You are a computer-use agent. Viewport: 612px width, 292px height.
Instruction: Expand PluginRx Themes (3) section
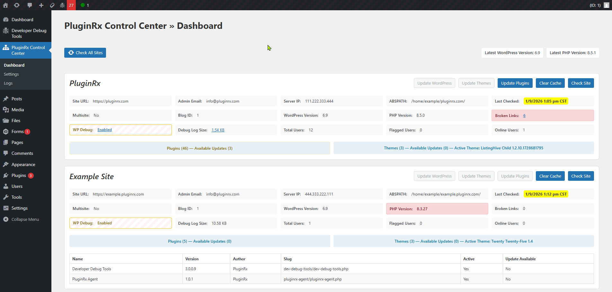tap(463, 148)
